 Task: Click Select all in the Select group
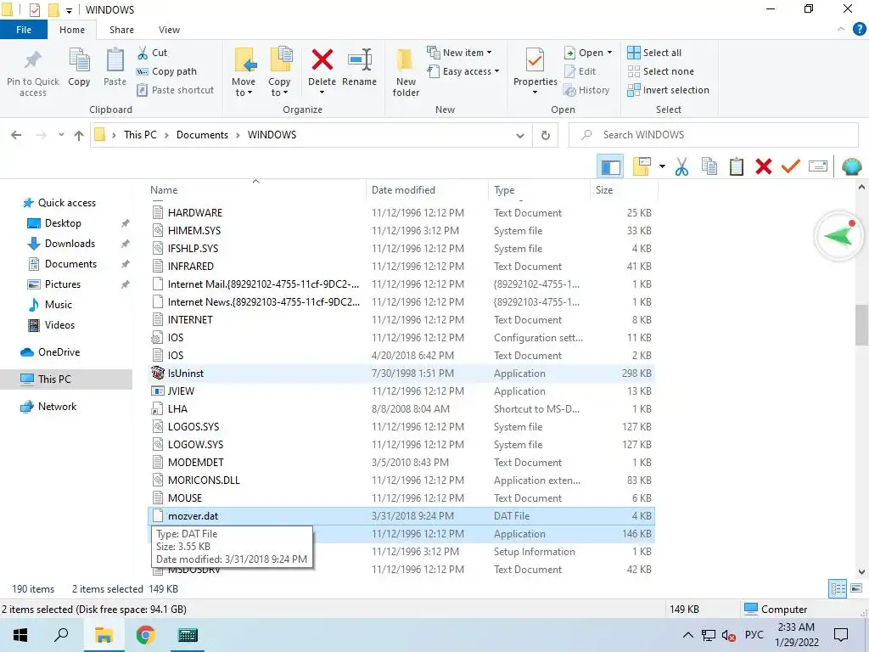[x=654, y=53]
